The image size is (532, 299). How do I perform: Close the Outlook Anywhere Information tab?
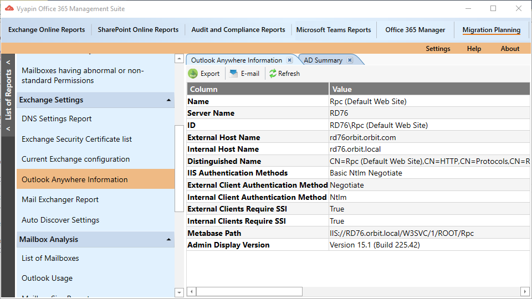pos(290,60)
